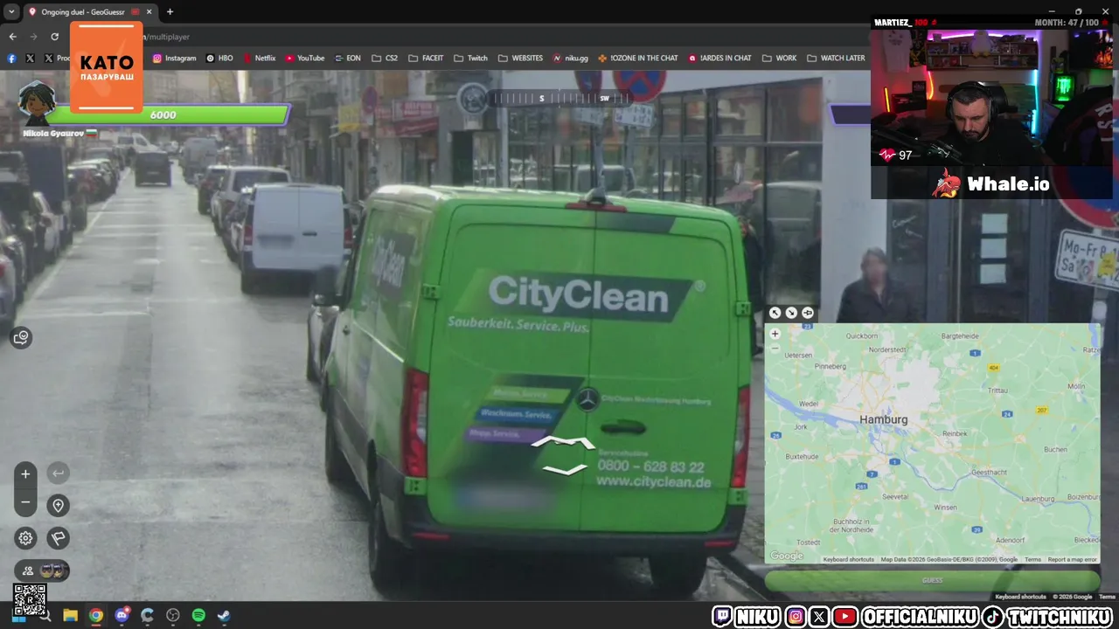Viewport: 1119px width, 629px height.
Task: Expand the WATCH LATER bookmarks folder
Action: tap(836, 59)
